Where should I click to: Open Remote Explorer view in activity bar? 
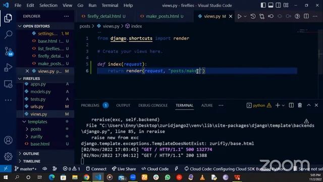point(8,84)
